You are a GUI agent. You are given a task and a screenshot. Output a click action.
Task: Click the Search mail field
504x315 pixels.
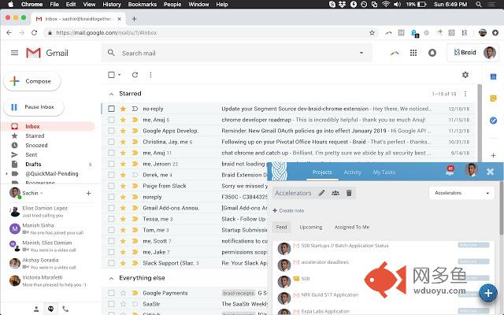[236, 53]
